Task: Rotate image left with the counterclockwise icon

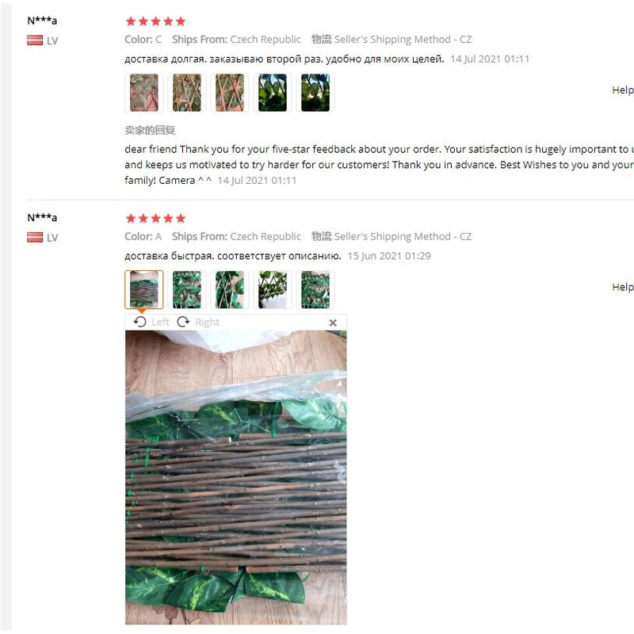Action: click(140, 322)
